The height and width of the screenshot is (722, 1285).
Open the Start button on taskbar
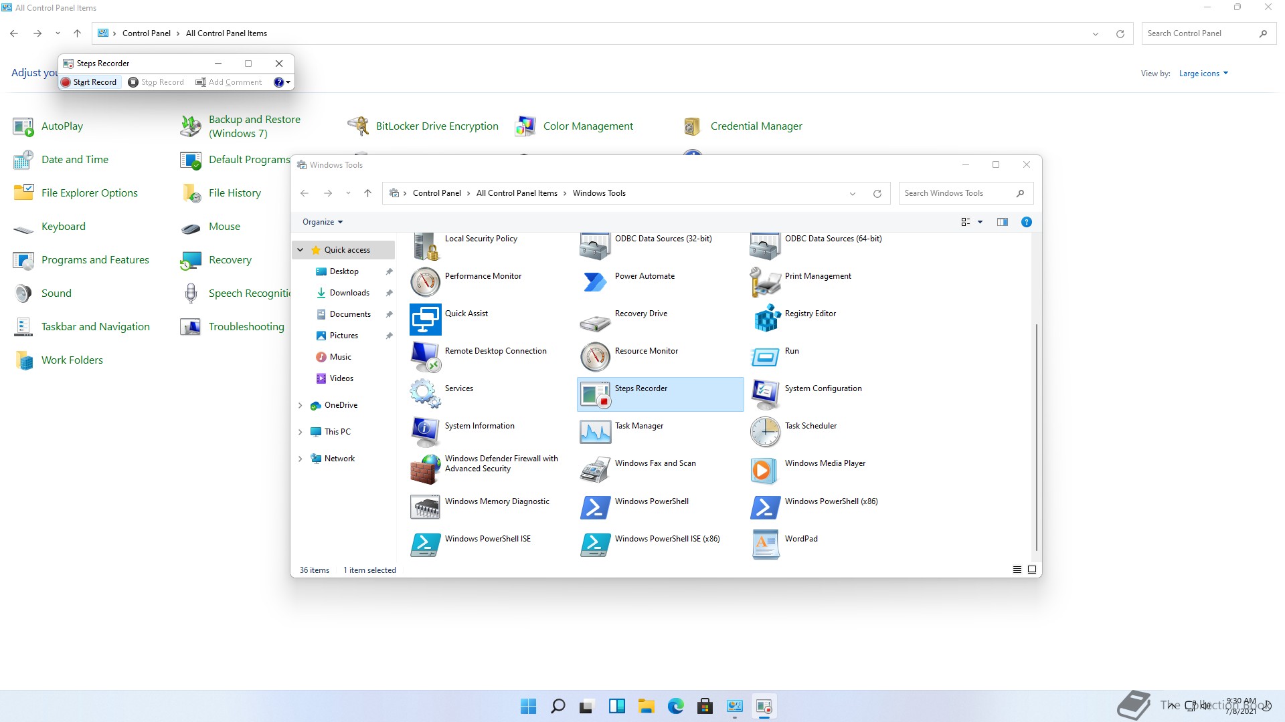[x=528, y=707]
